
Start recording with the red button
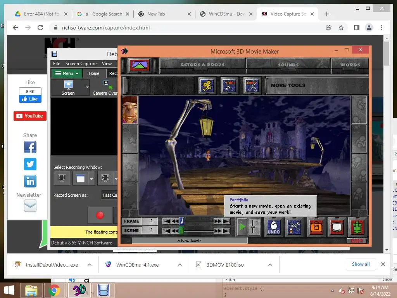pyautogui.click(x=100, y=215)
